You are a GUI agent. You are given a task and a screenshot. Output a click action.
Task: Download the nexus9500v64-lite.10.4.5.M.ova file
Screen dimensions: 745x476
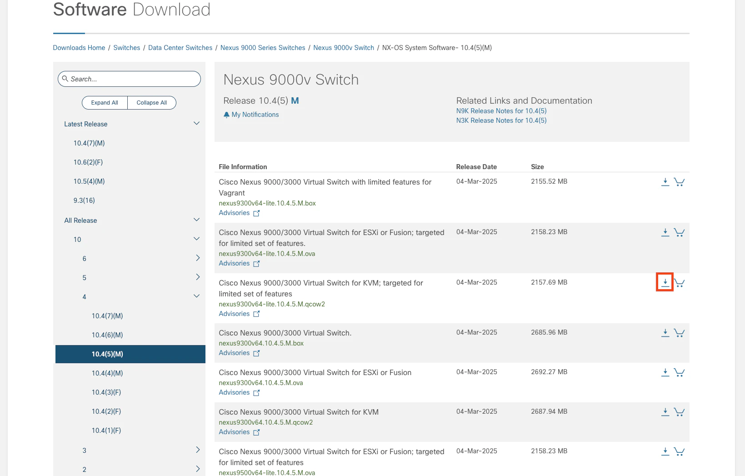click(x=665, y=451)
